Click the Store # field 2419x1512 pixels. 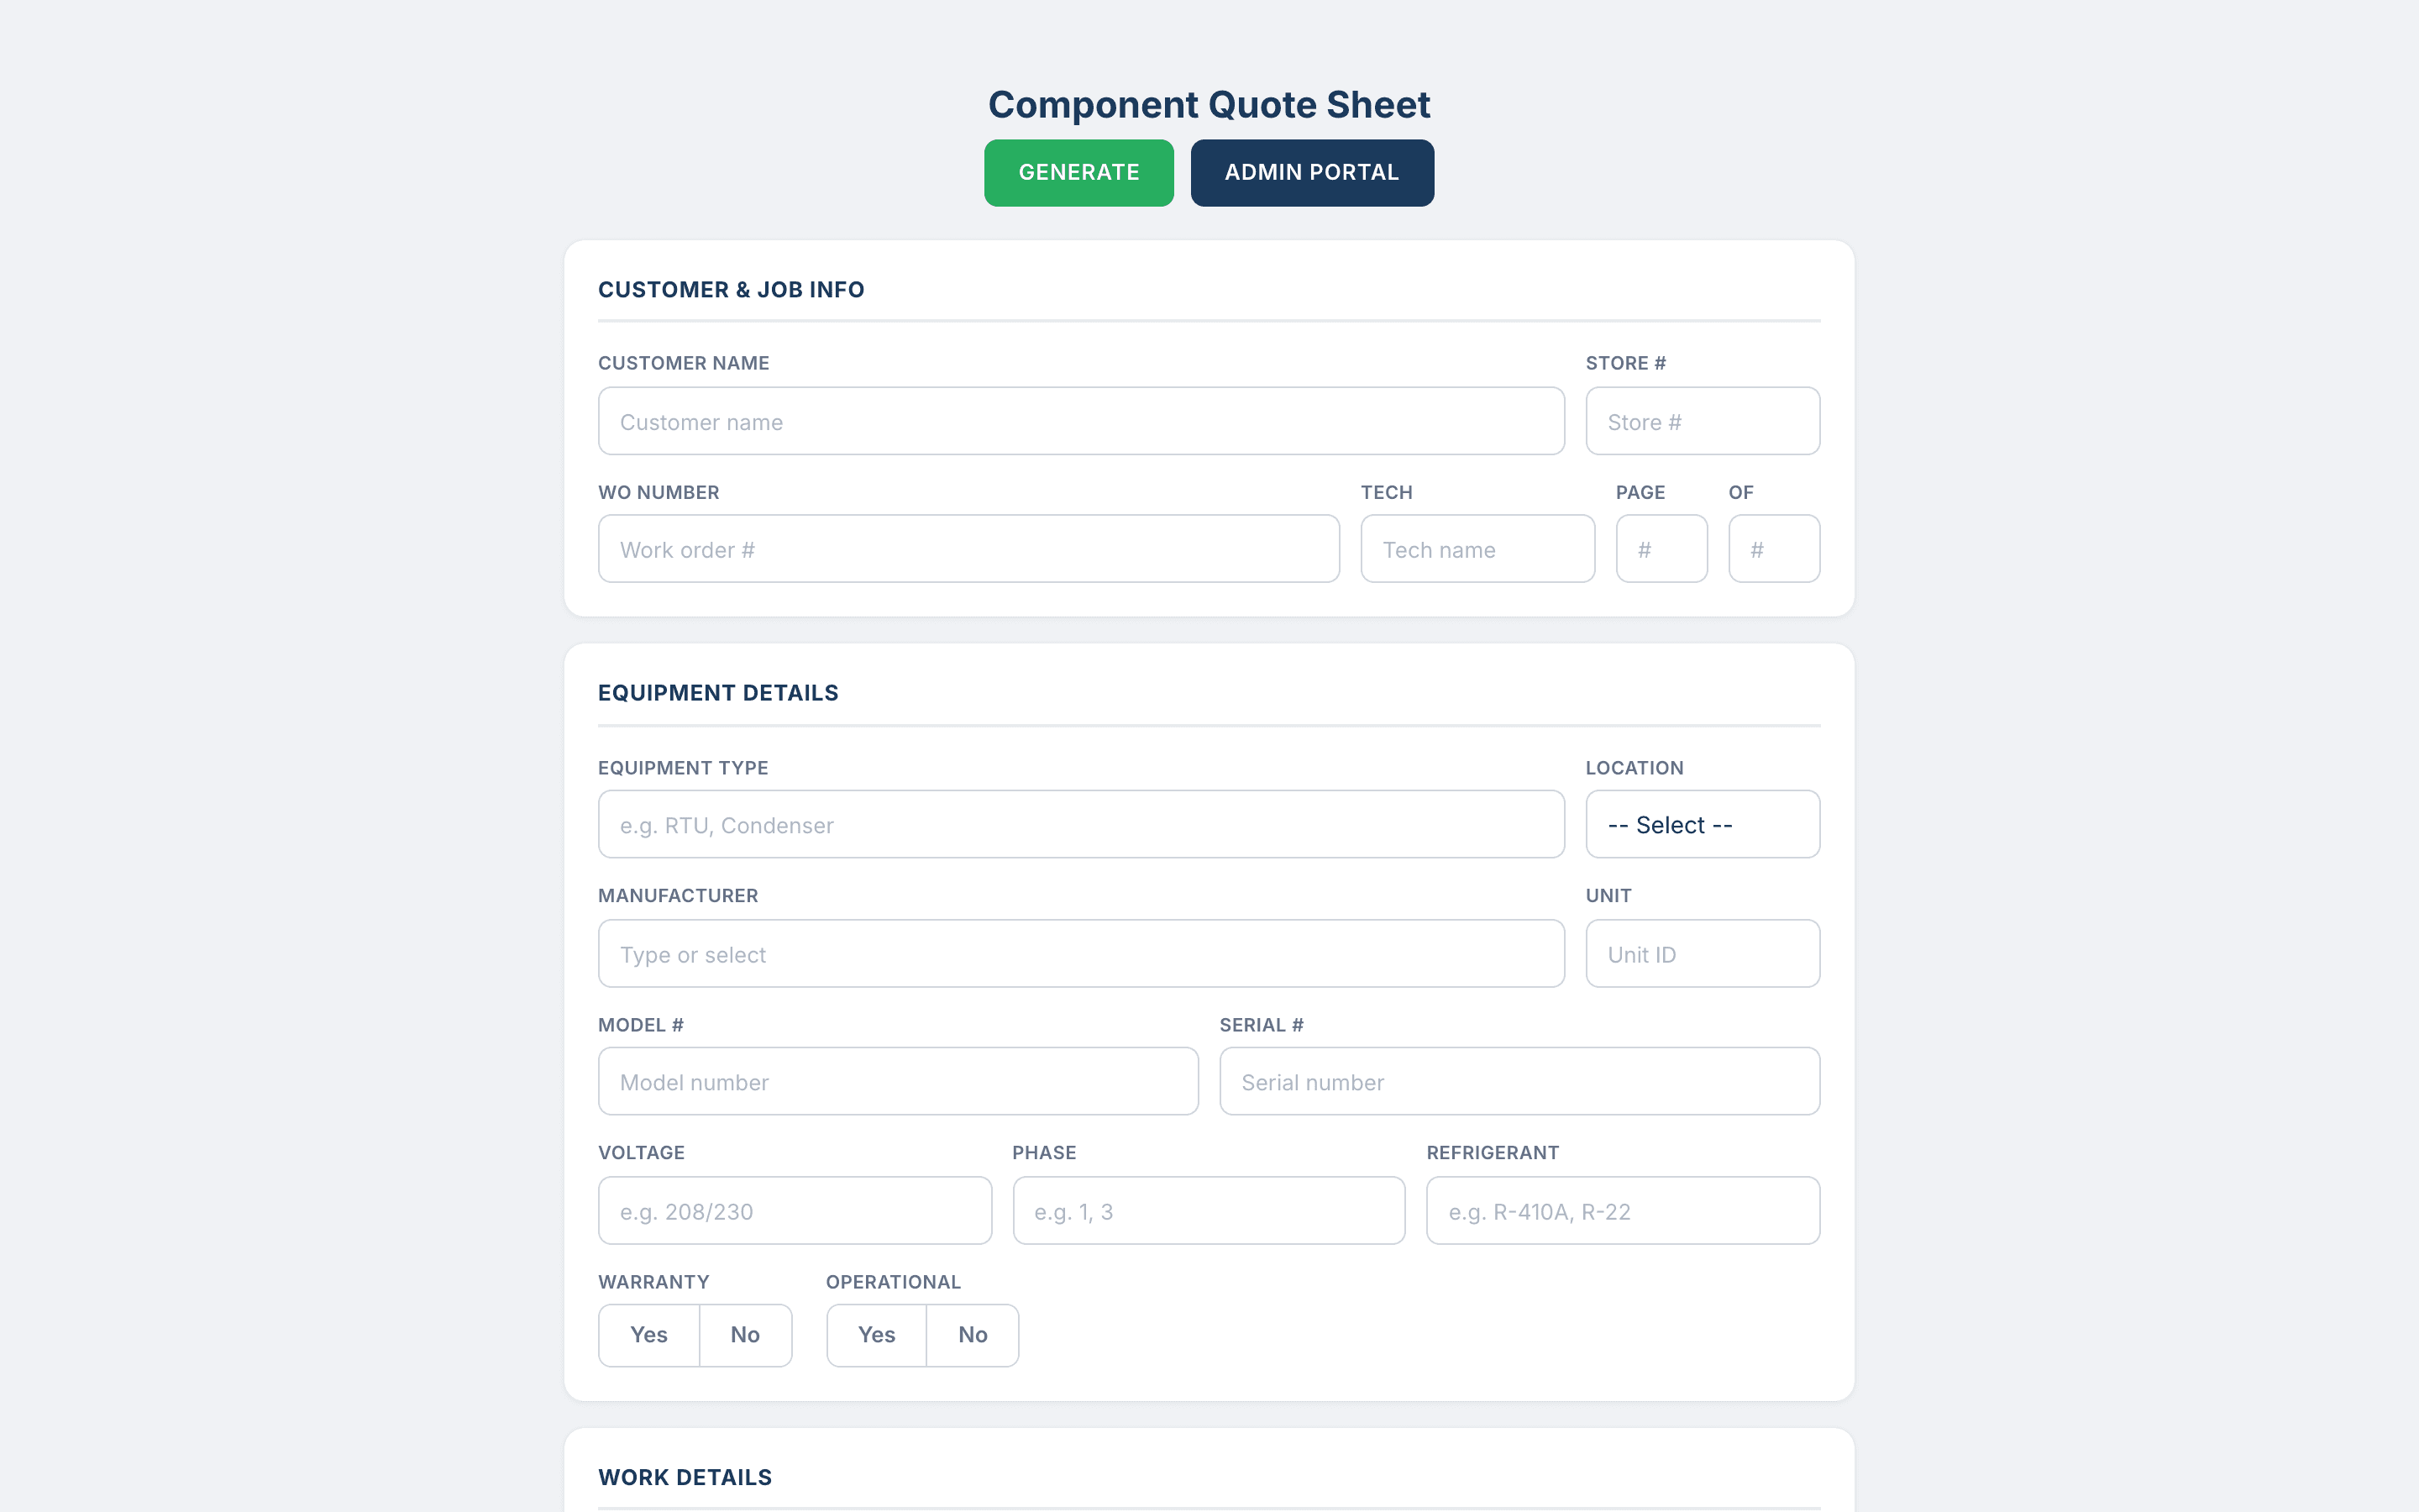coord(1703,420)
